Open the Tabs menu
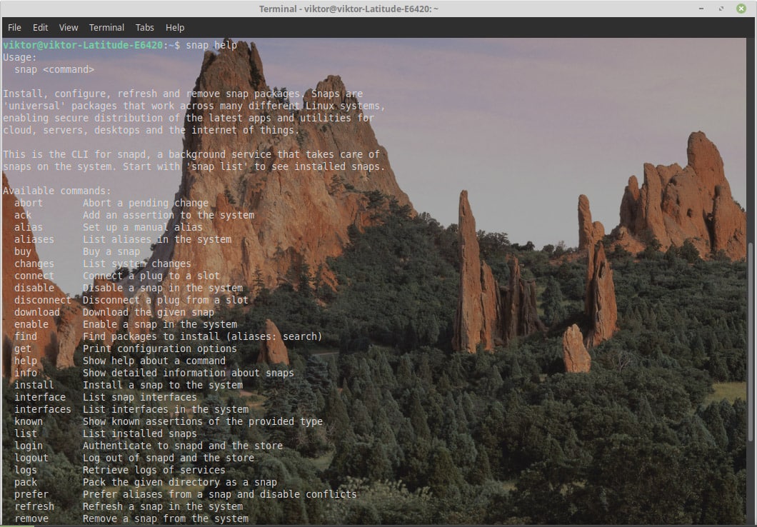The image size is (757, 527). pyautogui.click(x=144, y=27)
